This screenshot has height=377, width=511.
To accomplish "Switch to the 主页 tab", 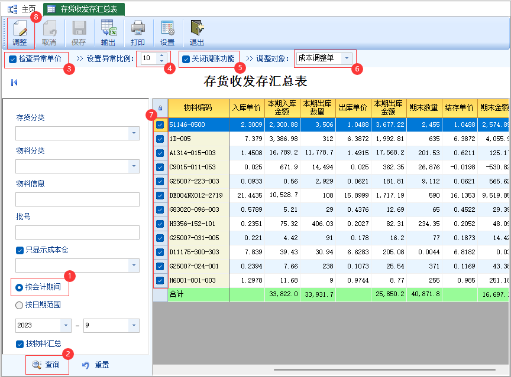I will tap(21, 9).
